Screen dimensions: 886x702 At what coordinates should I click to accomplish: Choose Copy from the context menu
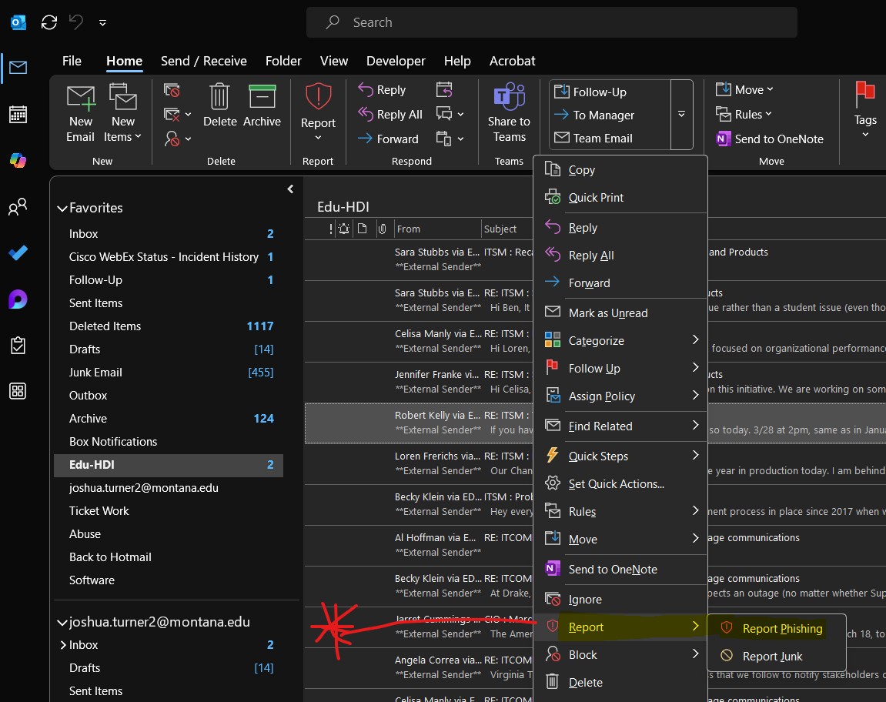tap(620, 170)
